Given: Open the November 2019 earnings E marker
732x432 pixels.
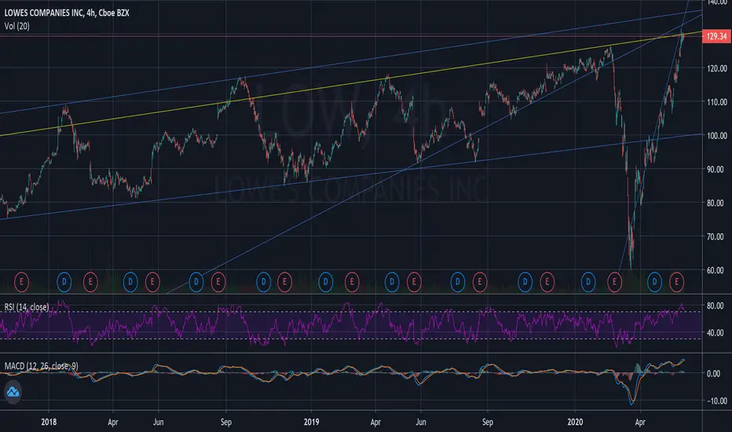Looking at the screenshot, I should [x=547, y=282].
